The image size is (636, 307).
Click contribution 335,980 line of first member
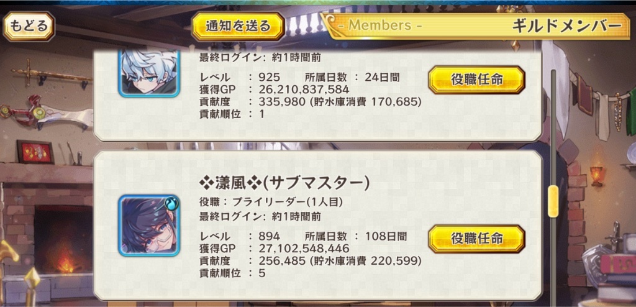click(x=311, y=101)
